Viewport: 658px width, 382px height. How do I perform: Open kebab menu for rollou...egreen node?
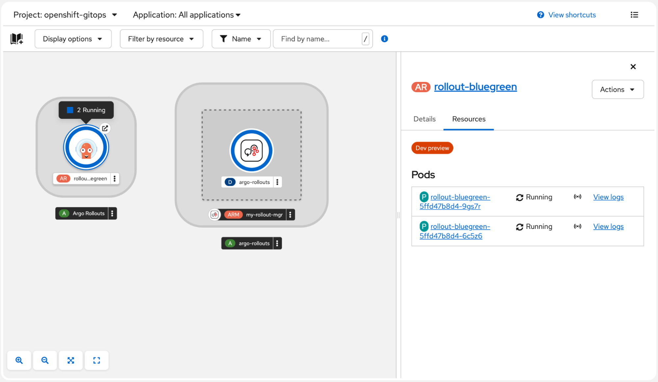(x=115, y=179)
